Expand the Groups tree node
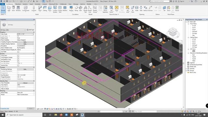This screenshot has width=208, height=117. point(186,71)
